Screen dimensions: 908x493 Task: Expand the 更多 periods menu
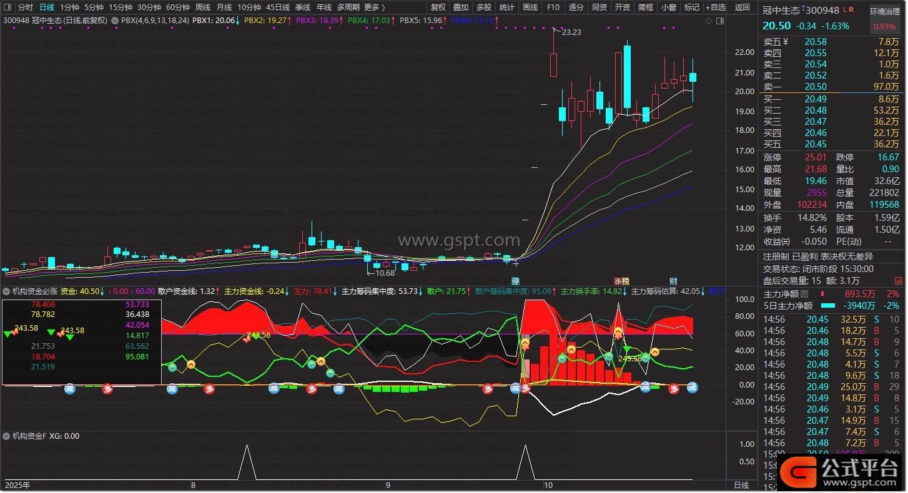(x=374, y=7)
